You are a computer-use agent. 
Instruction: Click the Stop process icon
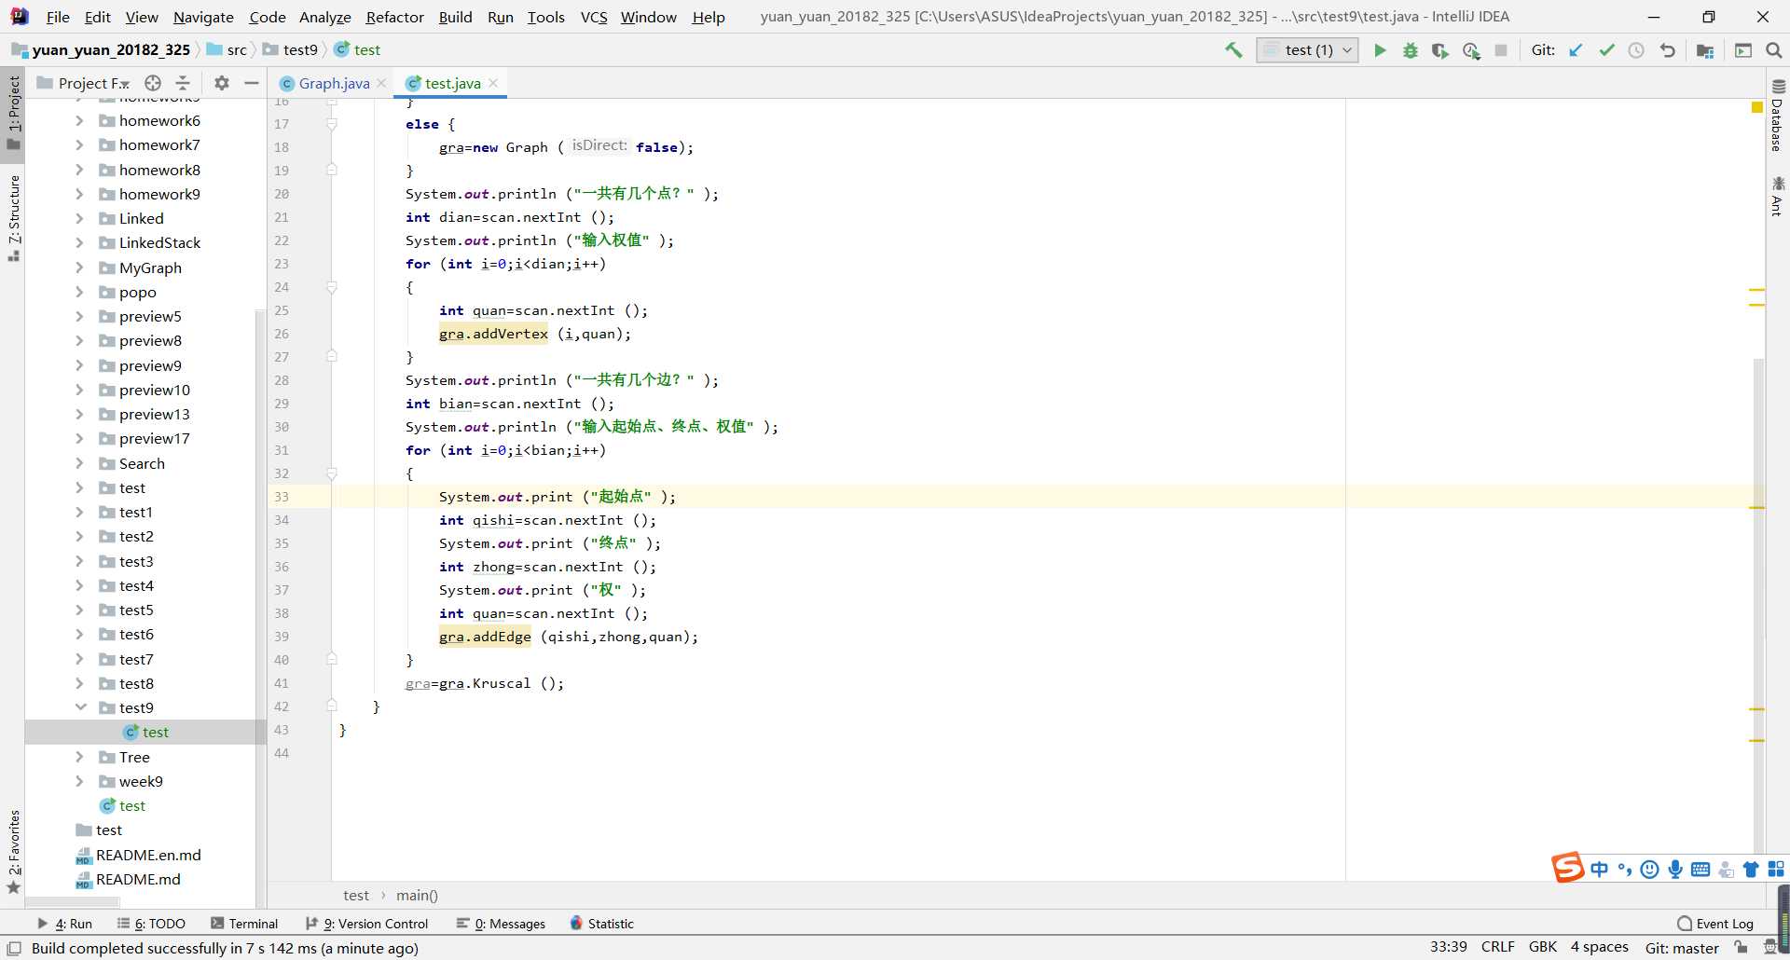point(1501,50)
